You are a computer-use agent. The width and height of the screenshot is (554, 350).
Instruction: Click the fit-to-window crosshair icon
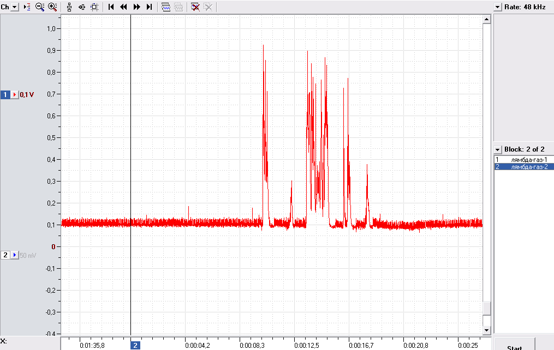[x=94, y=7]
